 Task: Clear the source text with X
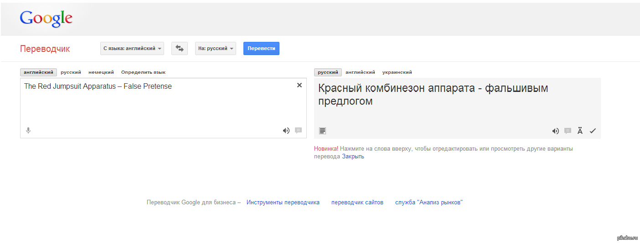299,85
